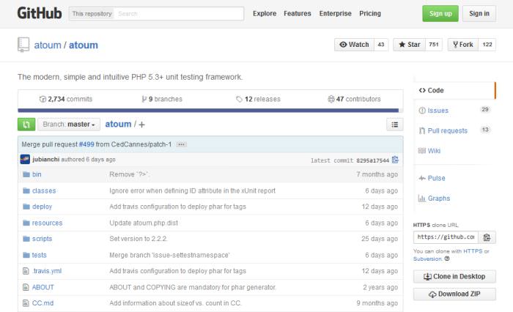Open commit message 'Update atoum.php.dist'
The width and height of the screenshot is (513, 312).
(144, 223)
